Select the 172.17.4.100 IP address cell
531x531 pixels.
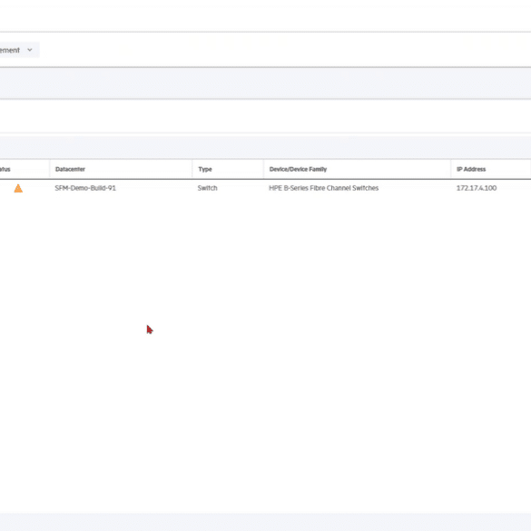477,188
